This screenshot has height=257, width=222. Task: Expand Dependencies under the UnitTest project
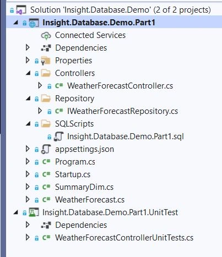pyautogui.click(x=28, y=225)
